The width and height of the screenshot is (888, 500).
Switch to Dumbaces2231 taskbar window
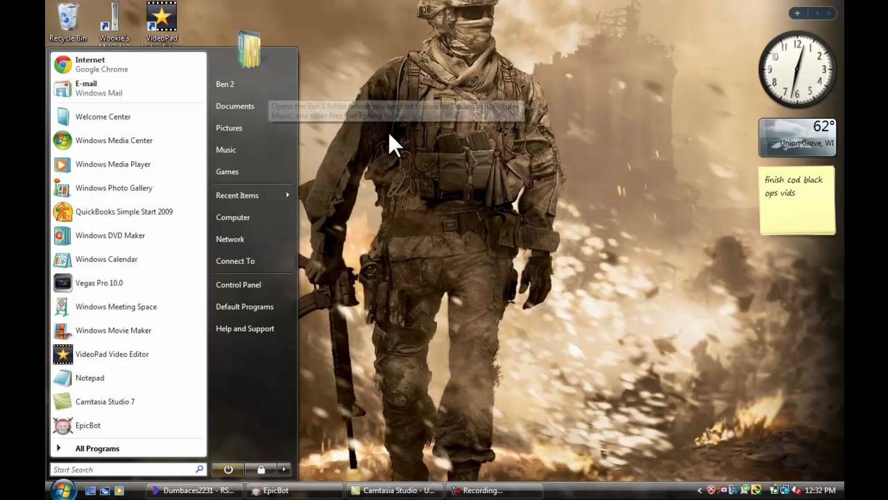tap(196, 490)
